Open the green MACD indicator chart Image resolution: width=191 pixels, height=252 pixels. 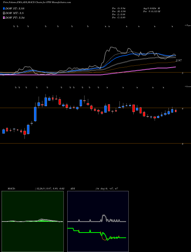point(32,221)
